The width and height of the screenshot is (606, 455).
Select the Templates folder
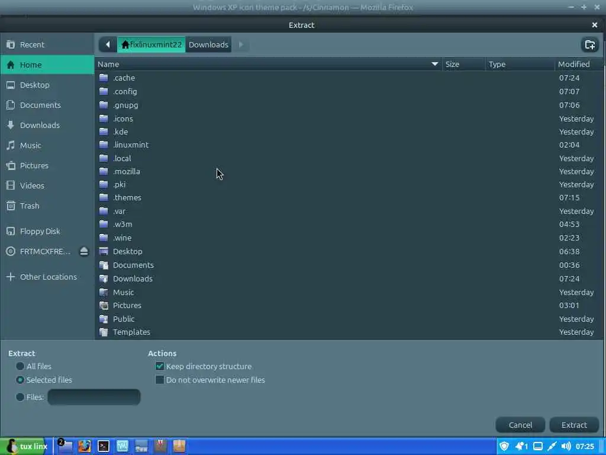349,332
